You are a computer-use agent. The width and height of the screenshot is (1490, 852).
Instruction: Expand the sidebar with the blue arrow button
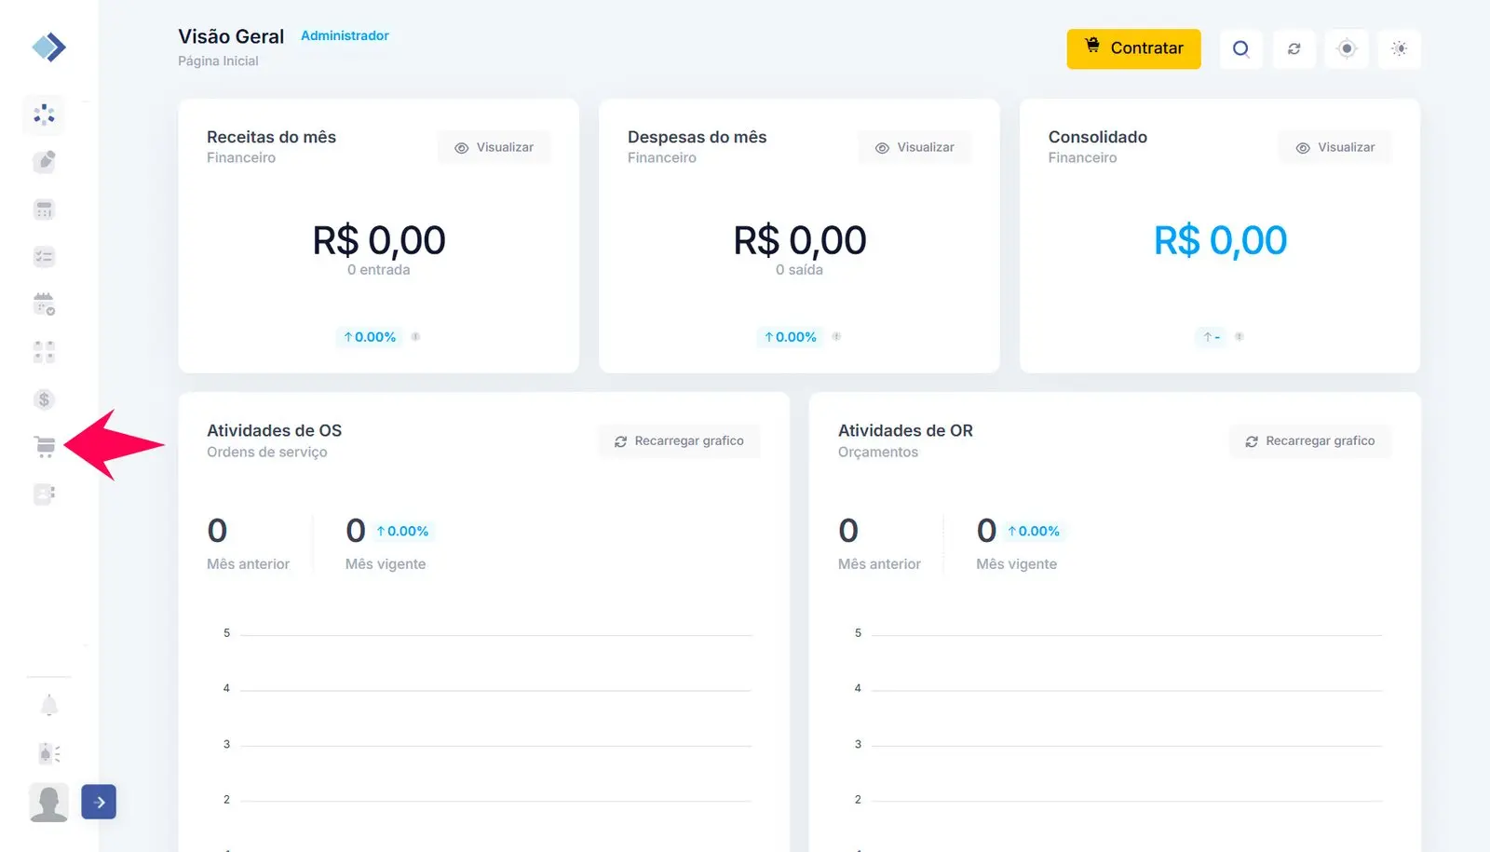click(99, 802)
